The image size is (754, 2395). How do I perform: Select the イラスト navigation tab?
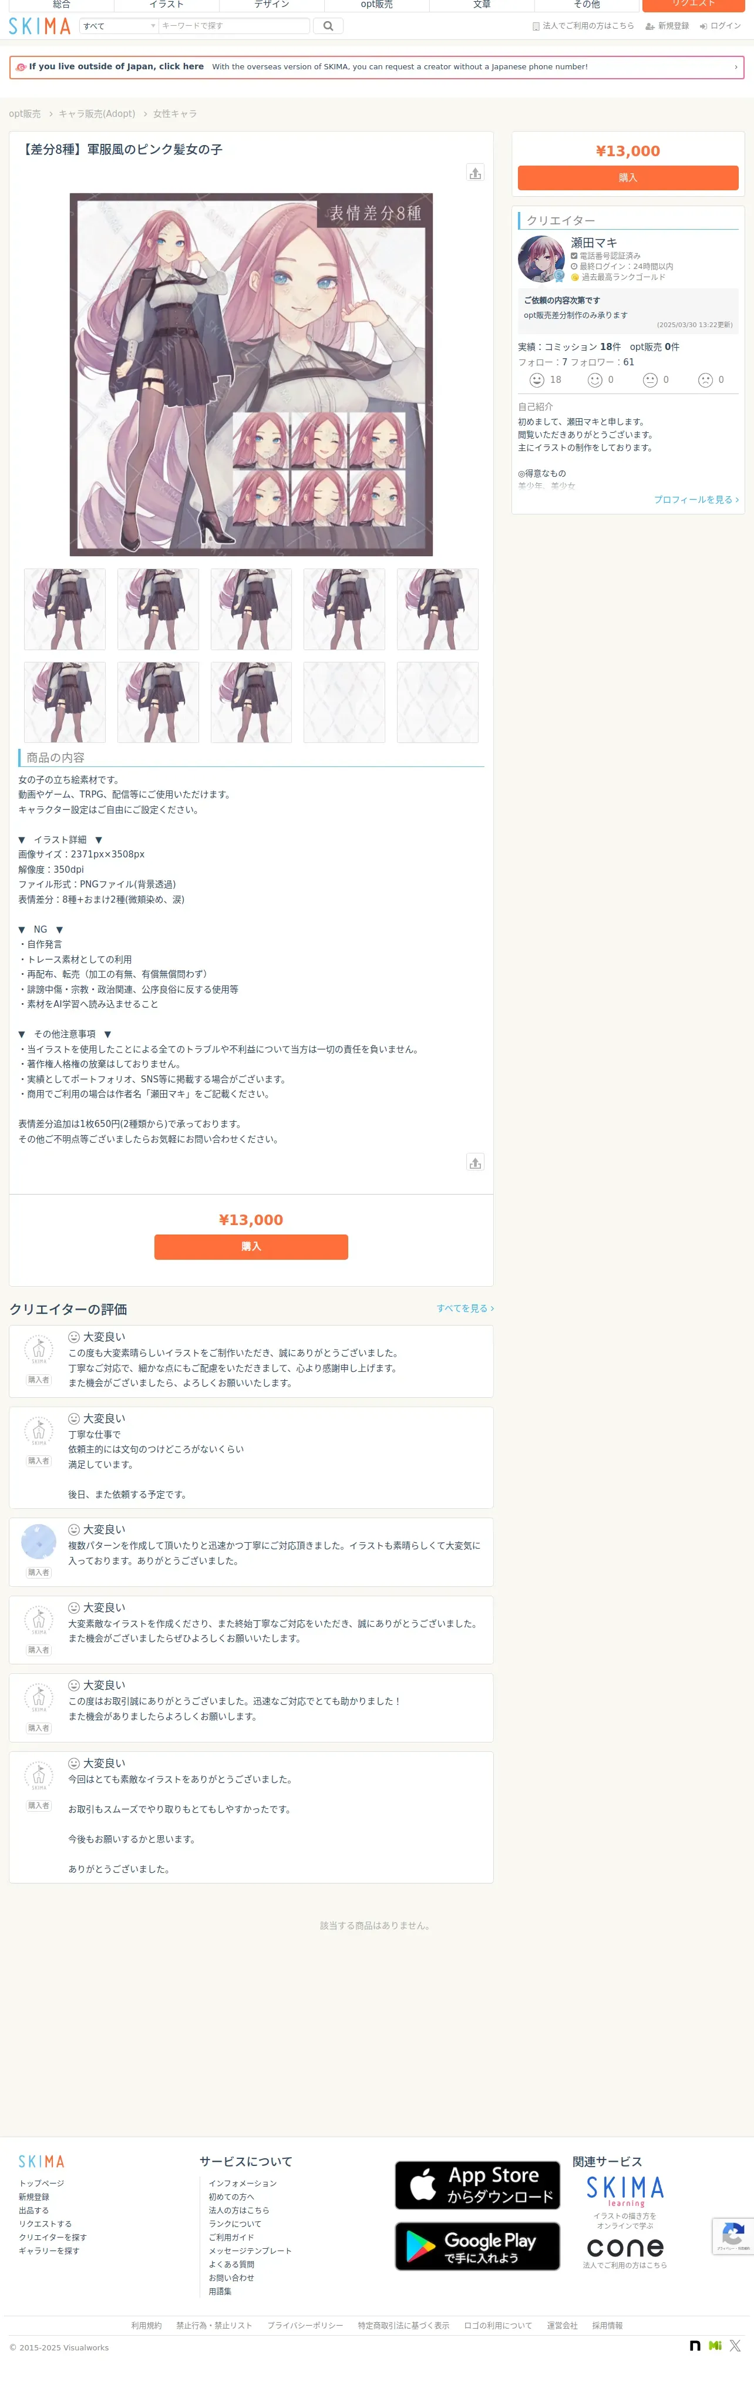click(166, 5)
